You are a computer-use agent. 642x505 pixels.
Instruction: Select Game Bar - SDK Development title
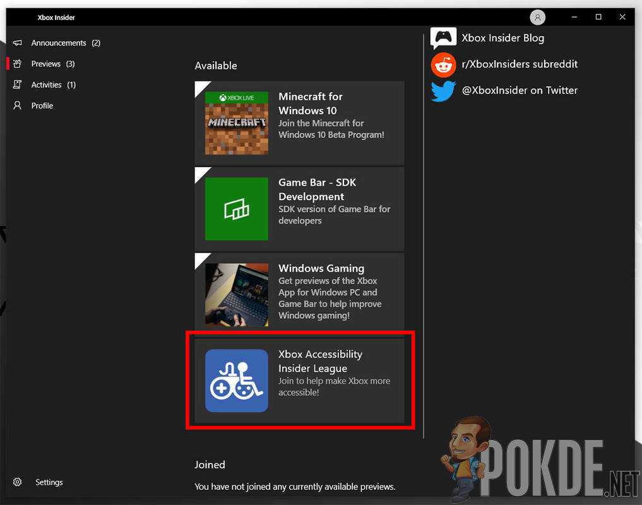click(x=318, y=189)
